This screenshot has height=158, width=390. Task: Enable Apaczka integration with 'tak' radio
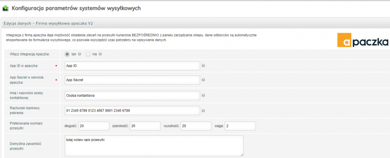click(67, 54)
